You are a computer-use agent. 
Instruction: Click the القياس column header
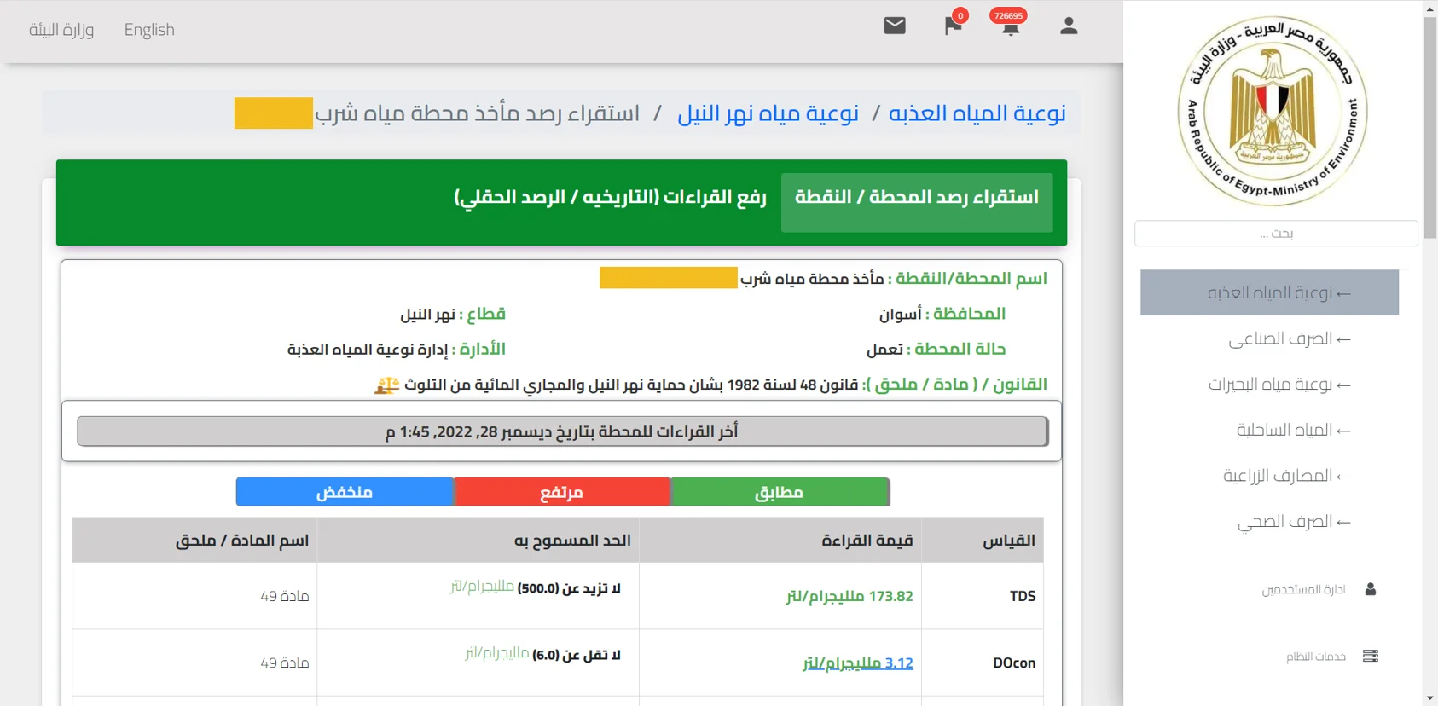point(983,541)
